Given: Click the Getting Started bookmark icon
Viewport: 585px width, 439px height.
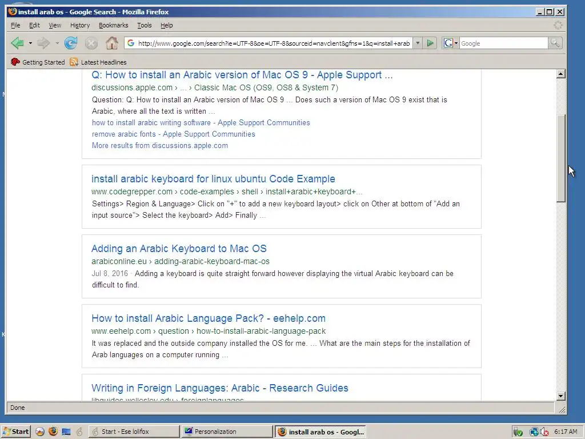Looking at the screenshot, I should 15,62.
